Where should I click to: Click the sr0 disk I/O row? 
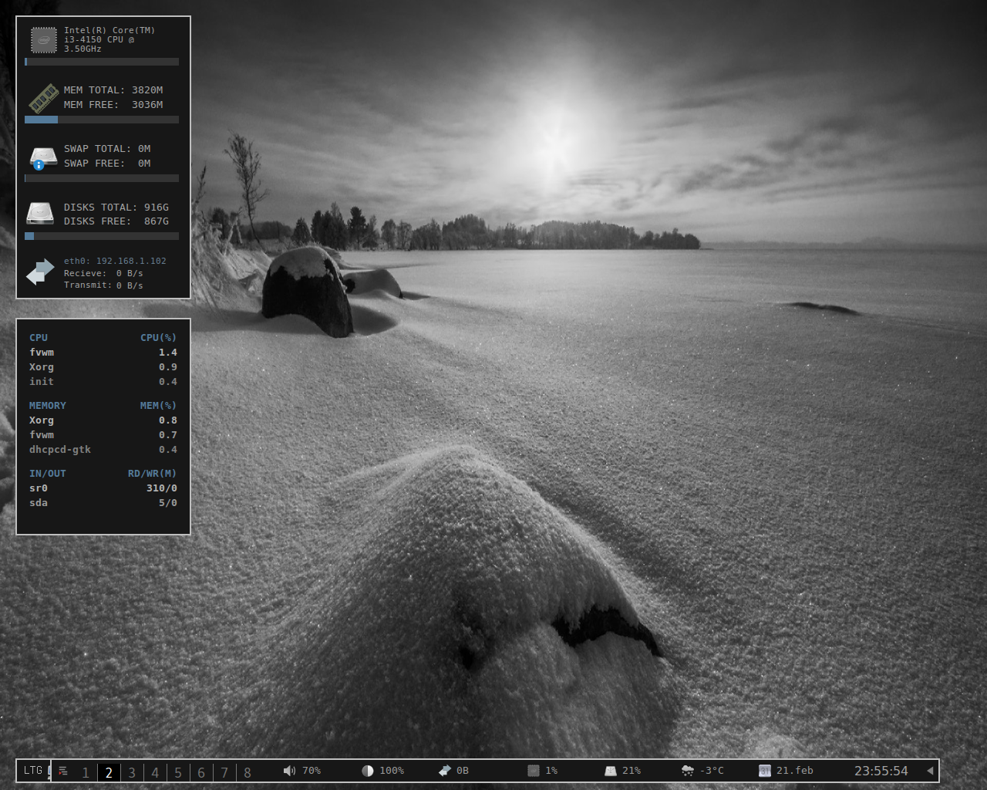click(x=103, y=488)
